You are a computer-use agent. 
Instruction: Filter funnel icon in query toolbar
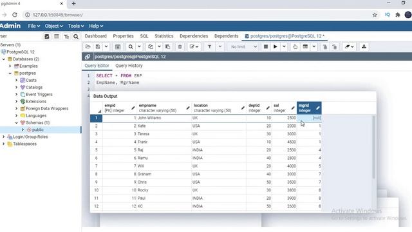point(210,47)
